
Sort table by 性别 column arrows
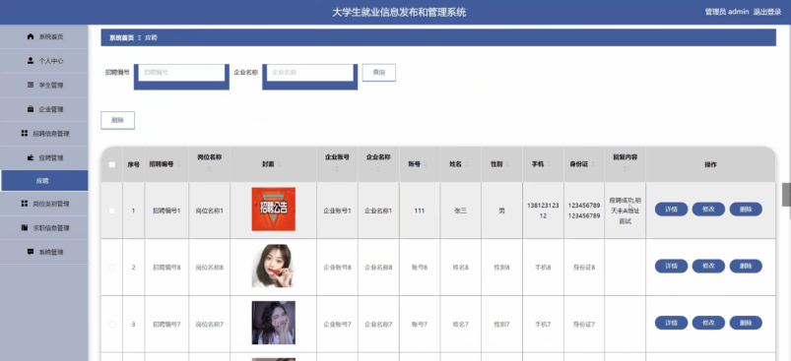pos(507,164)
